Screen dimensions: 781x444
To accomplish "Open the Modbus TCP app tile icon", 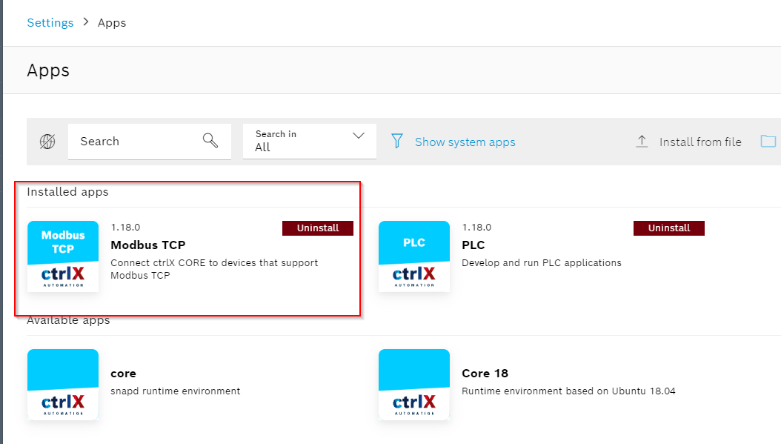I will pyautogui.click(x=63, y=256).
